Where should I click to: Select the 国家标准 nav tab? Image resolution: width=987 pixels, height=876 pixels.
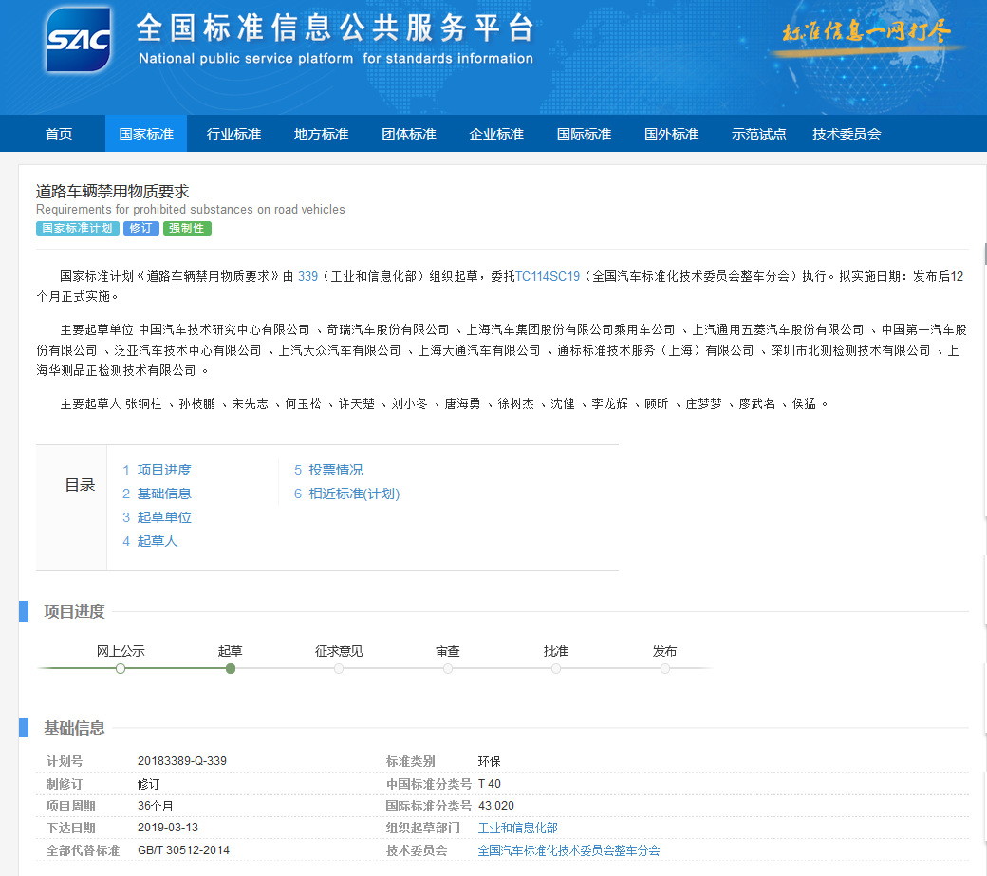(146, 134)
